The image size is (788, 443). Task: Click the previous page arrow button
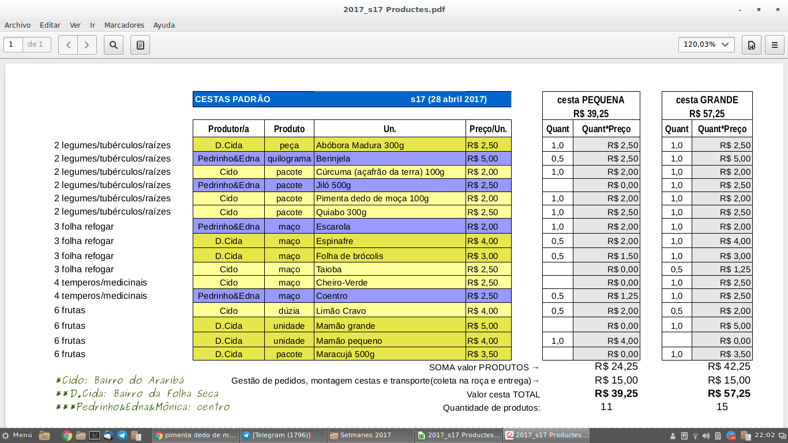click(68, 45)
